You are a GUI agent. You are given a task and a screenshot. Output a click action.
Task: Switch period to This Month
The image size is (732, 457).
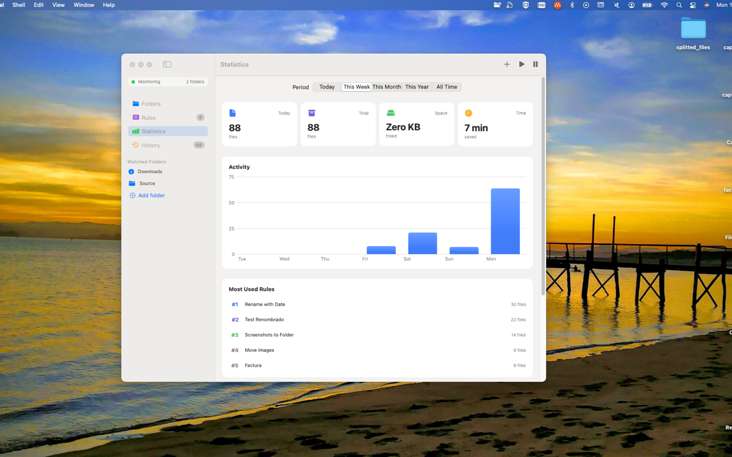pos(387,87)
